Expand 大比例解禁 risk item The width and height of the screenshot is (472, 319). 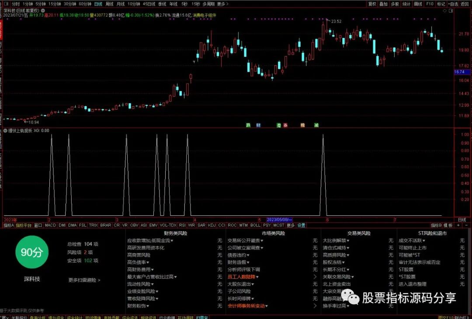coord(336,240)
